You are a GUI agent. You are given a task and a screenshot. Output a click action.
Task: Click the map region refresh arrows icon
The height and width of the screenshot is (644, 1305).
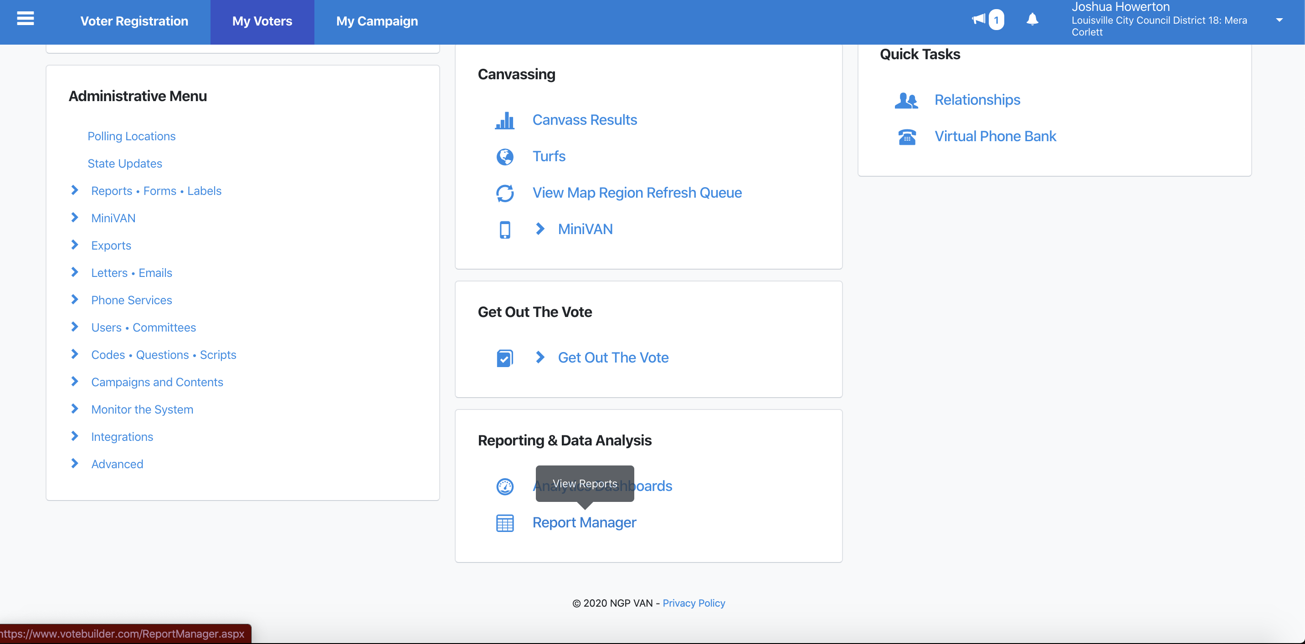(504, 193)
